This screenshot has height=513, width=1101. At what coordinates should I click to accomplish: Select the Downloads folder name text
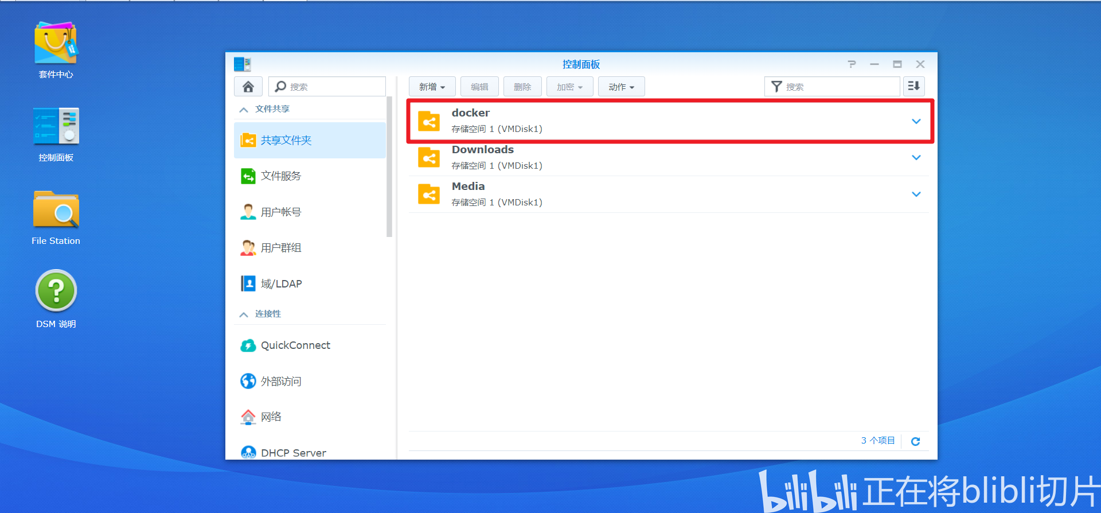(483, 150)
